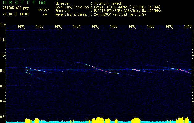This screenshot has width=194, height=123.
Task: Click the 1437 time marker
Action: (132, 26)
